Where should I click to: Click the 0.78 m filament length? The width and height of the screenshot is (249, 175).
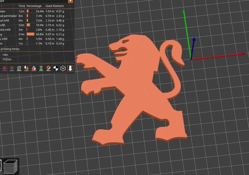pos(50,16)
